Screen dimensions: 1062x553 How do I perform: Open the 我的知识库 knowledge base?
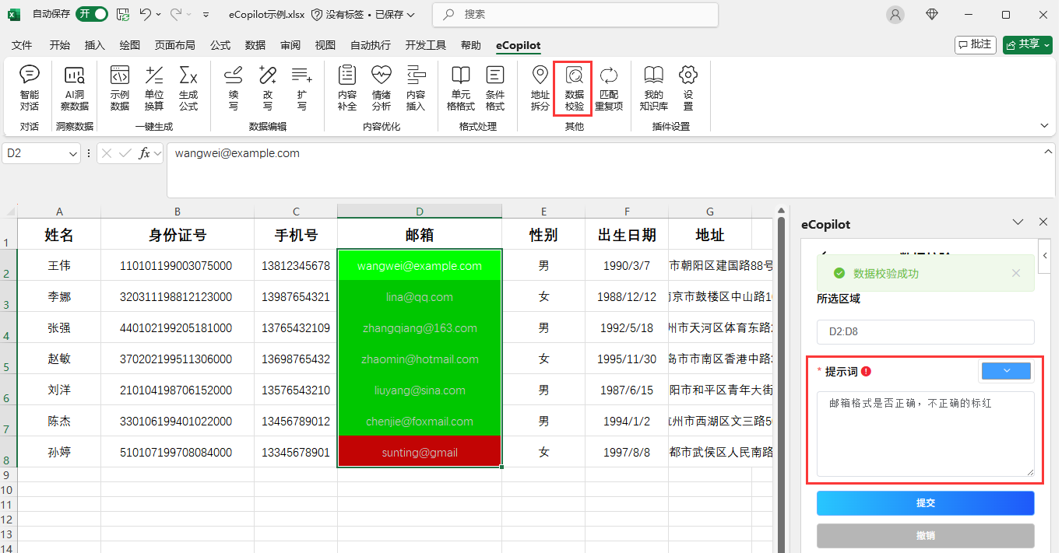click(653, 88)
